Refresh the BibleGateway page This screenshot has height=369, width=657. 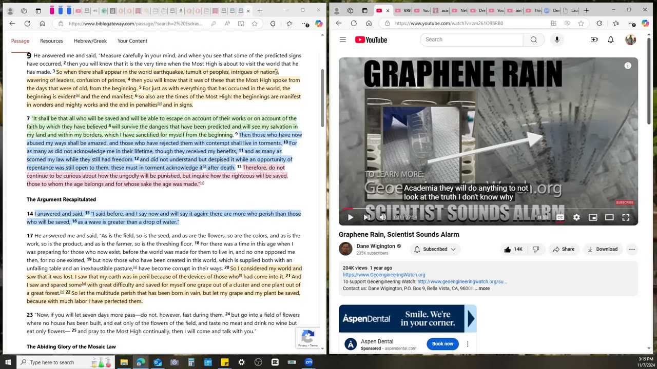pos(27,24)
